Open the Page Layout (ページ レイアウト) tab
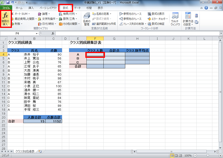Viewport: 223px width, 158px height. pyautogui.click(x=48, y=8)
